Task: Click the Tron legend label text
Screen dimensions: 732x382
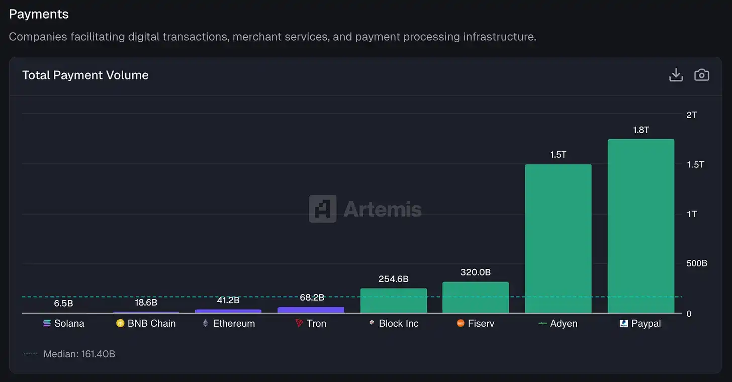Action: click(316, 323)
